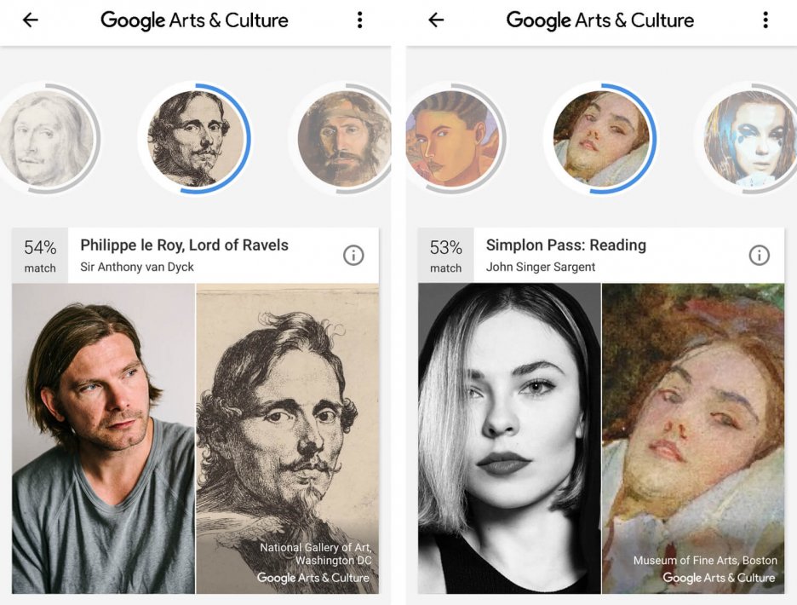797x605 pixels.
Task: Open the woman's black-and-white selfie photo
Action: [509, 439]
